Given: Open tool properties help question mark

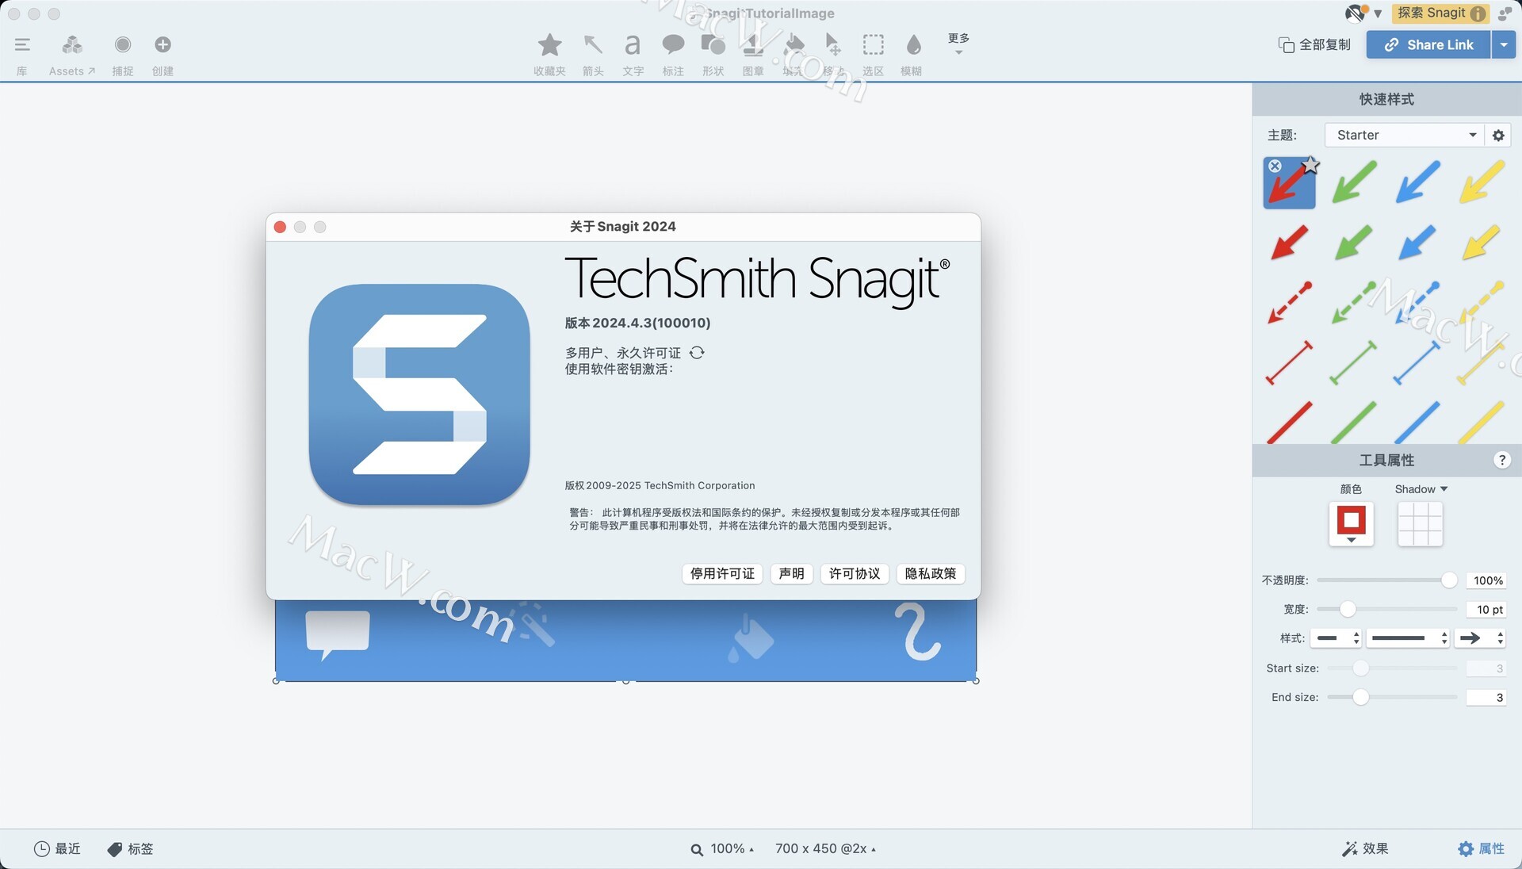Looking at the screenshot, I should point(1501,460).
